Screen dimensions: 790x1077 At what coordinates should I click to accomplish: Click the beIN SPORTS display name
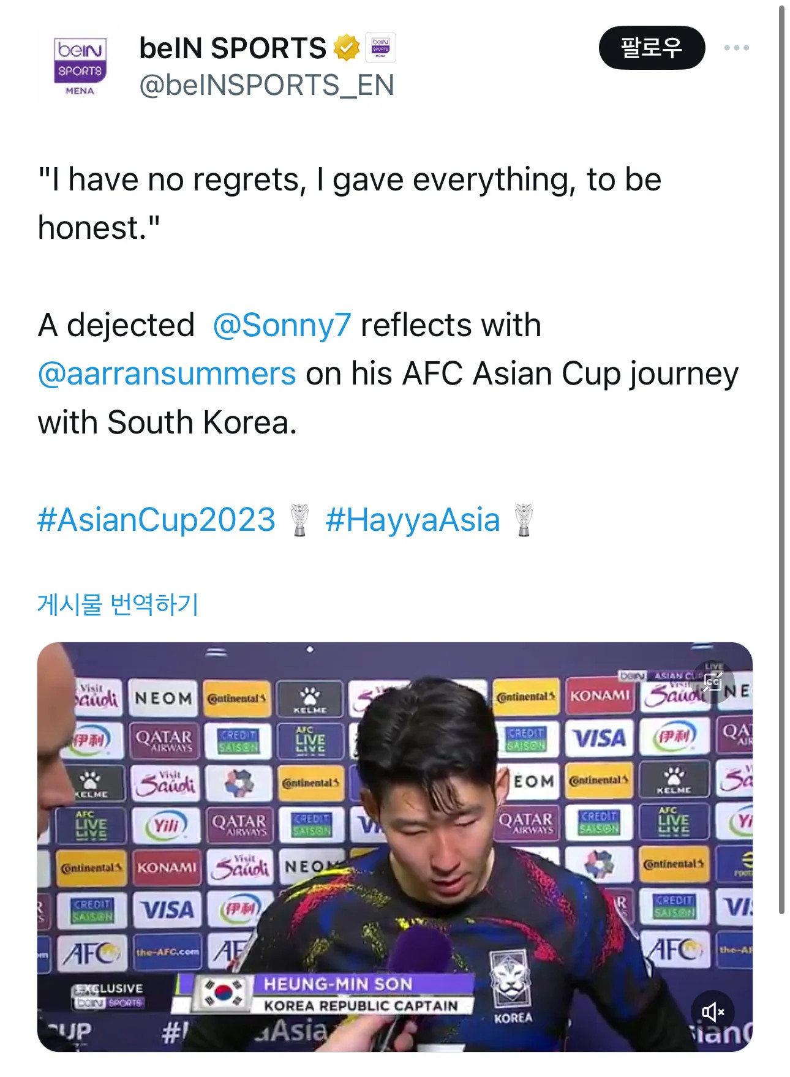pos(233,48)
